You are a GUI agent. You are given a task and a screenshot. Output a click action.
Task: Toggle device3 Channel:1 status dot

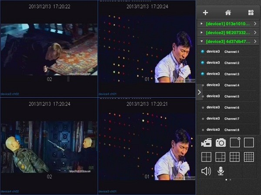coord(203,52)
